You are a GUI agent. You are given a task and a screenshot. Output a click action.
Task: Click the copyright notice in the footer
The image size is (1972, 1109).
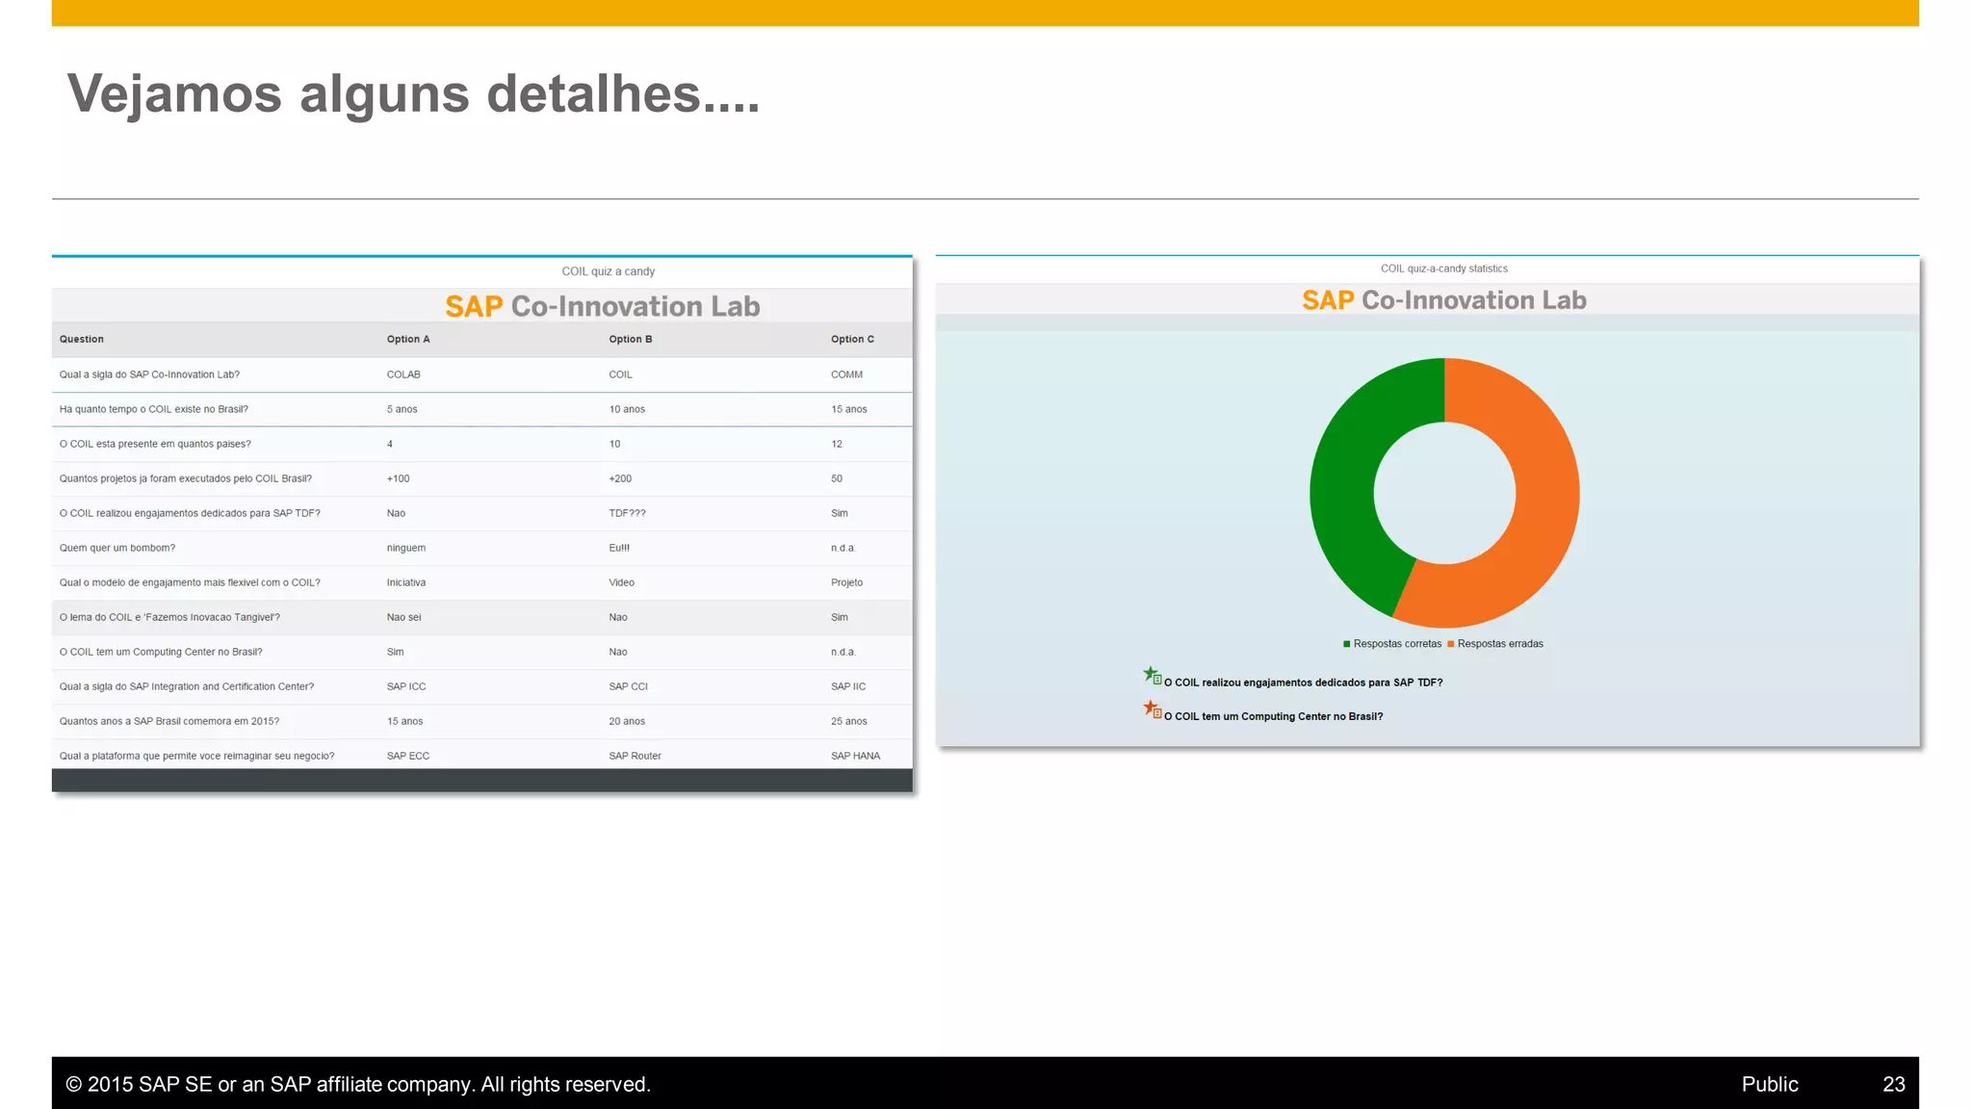tap(358, 1084)
